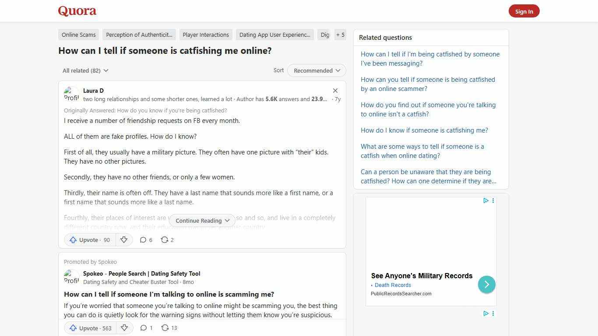Screen dimensions: 598x336
Task: Click the Sign In button
Action: coord(524,11)
